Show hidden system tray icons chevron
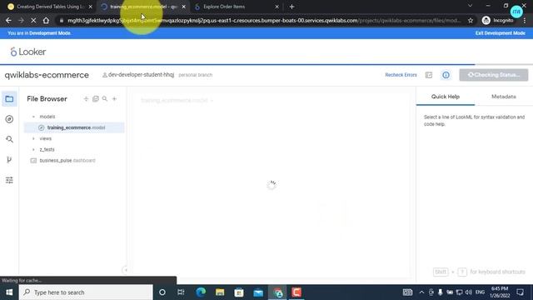This screenshot has height=300, width=533. click(421, 292)
